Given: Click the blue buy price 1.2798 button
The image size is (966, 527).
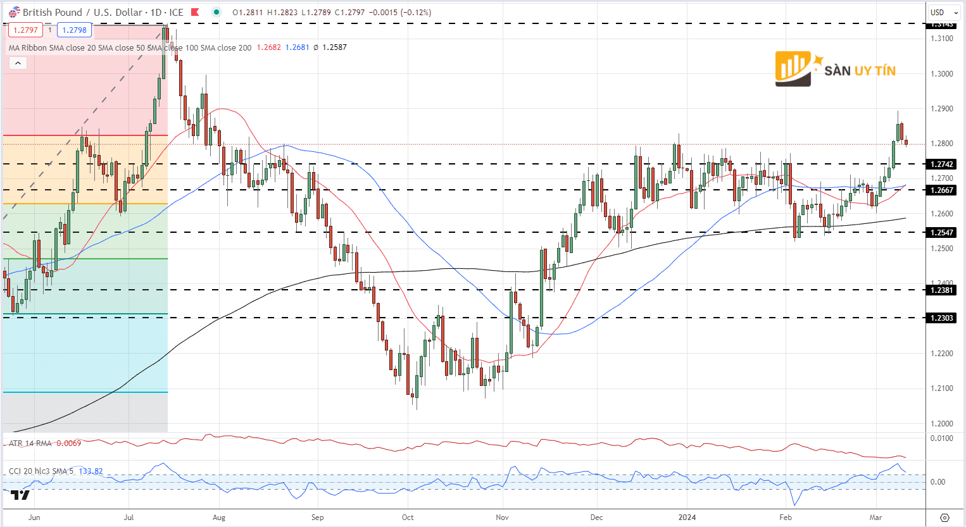Looking at the screenshot, I should tap(75, 30).
